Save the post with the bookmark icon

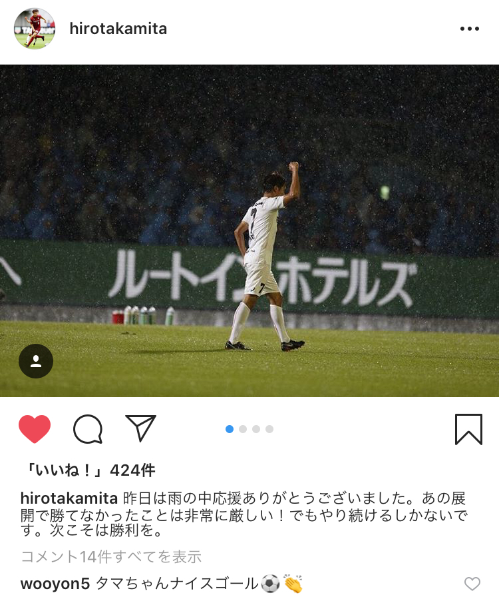coord(468,429)
